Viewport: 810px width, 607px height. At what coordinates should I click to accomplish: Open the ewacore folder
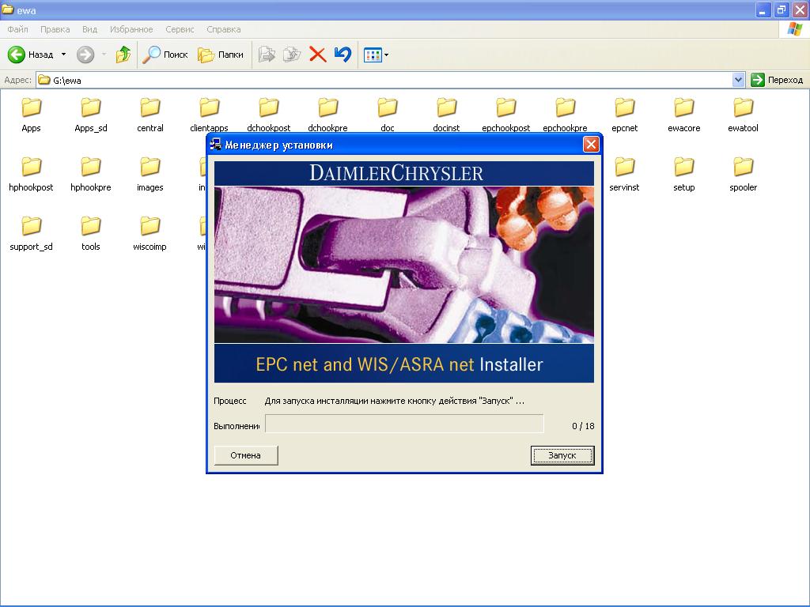pyautogui.click(x=684, y=115)
